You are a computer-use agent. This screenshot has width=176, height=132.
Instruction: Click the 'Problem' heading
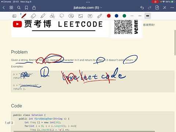coord(19,52)
